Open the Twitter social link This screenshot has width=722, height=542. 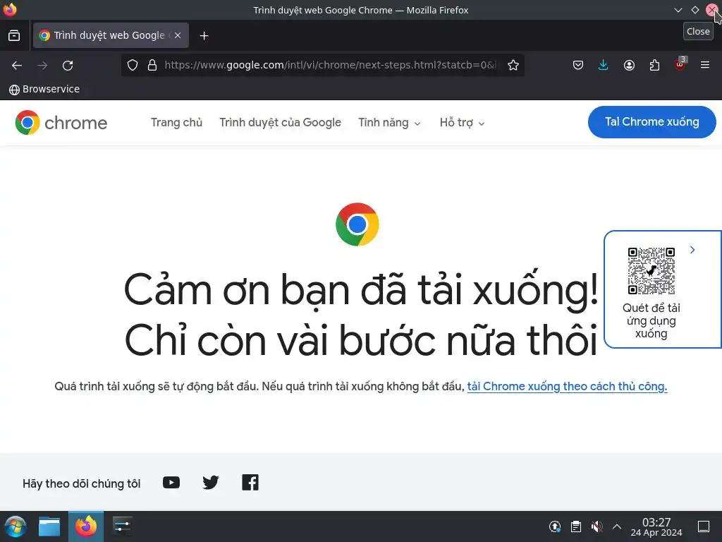(211, 483)
